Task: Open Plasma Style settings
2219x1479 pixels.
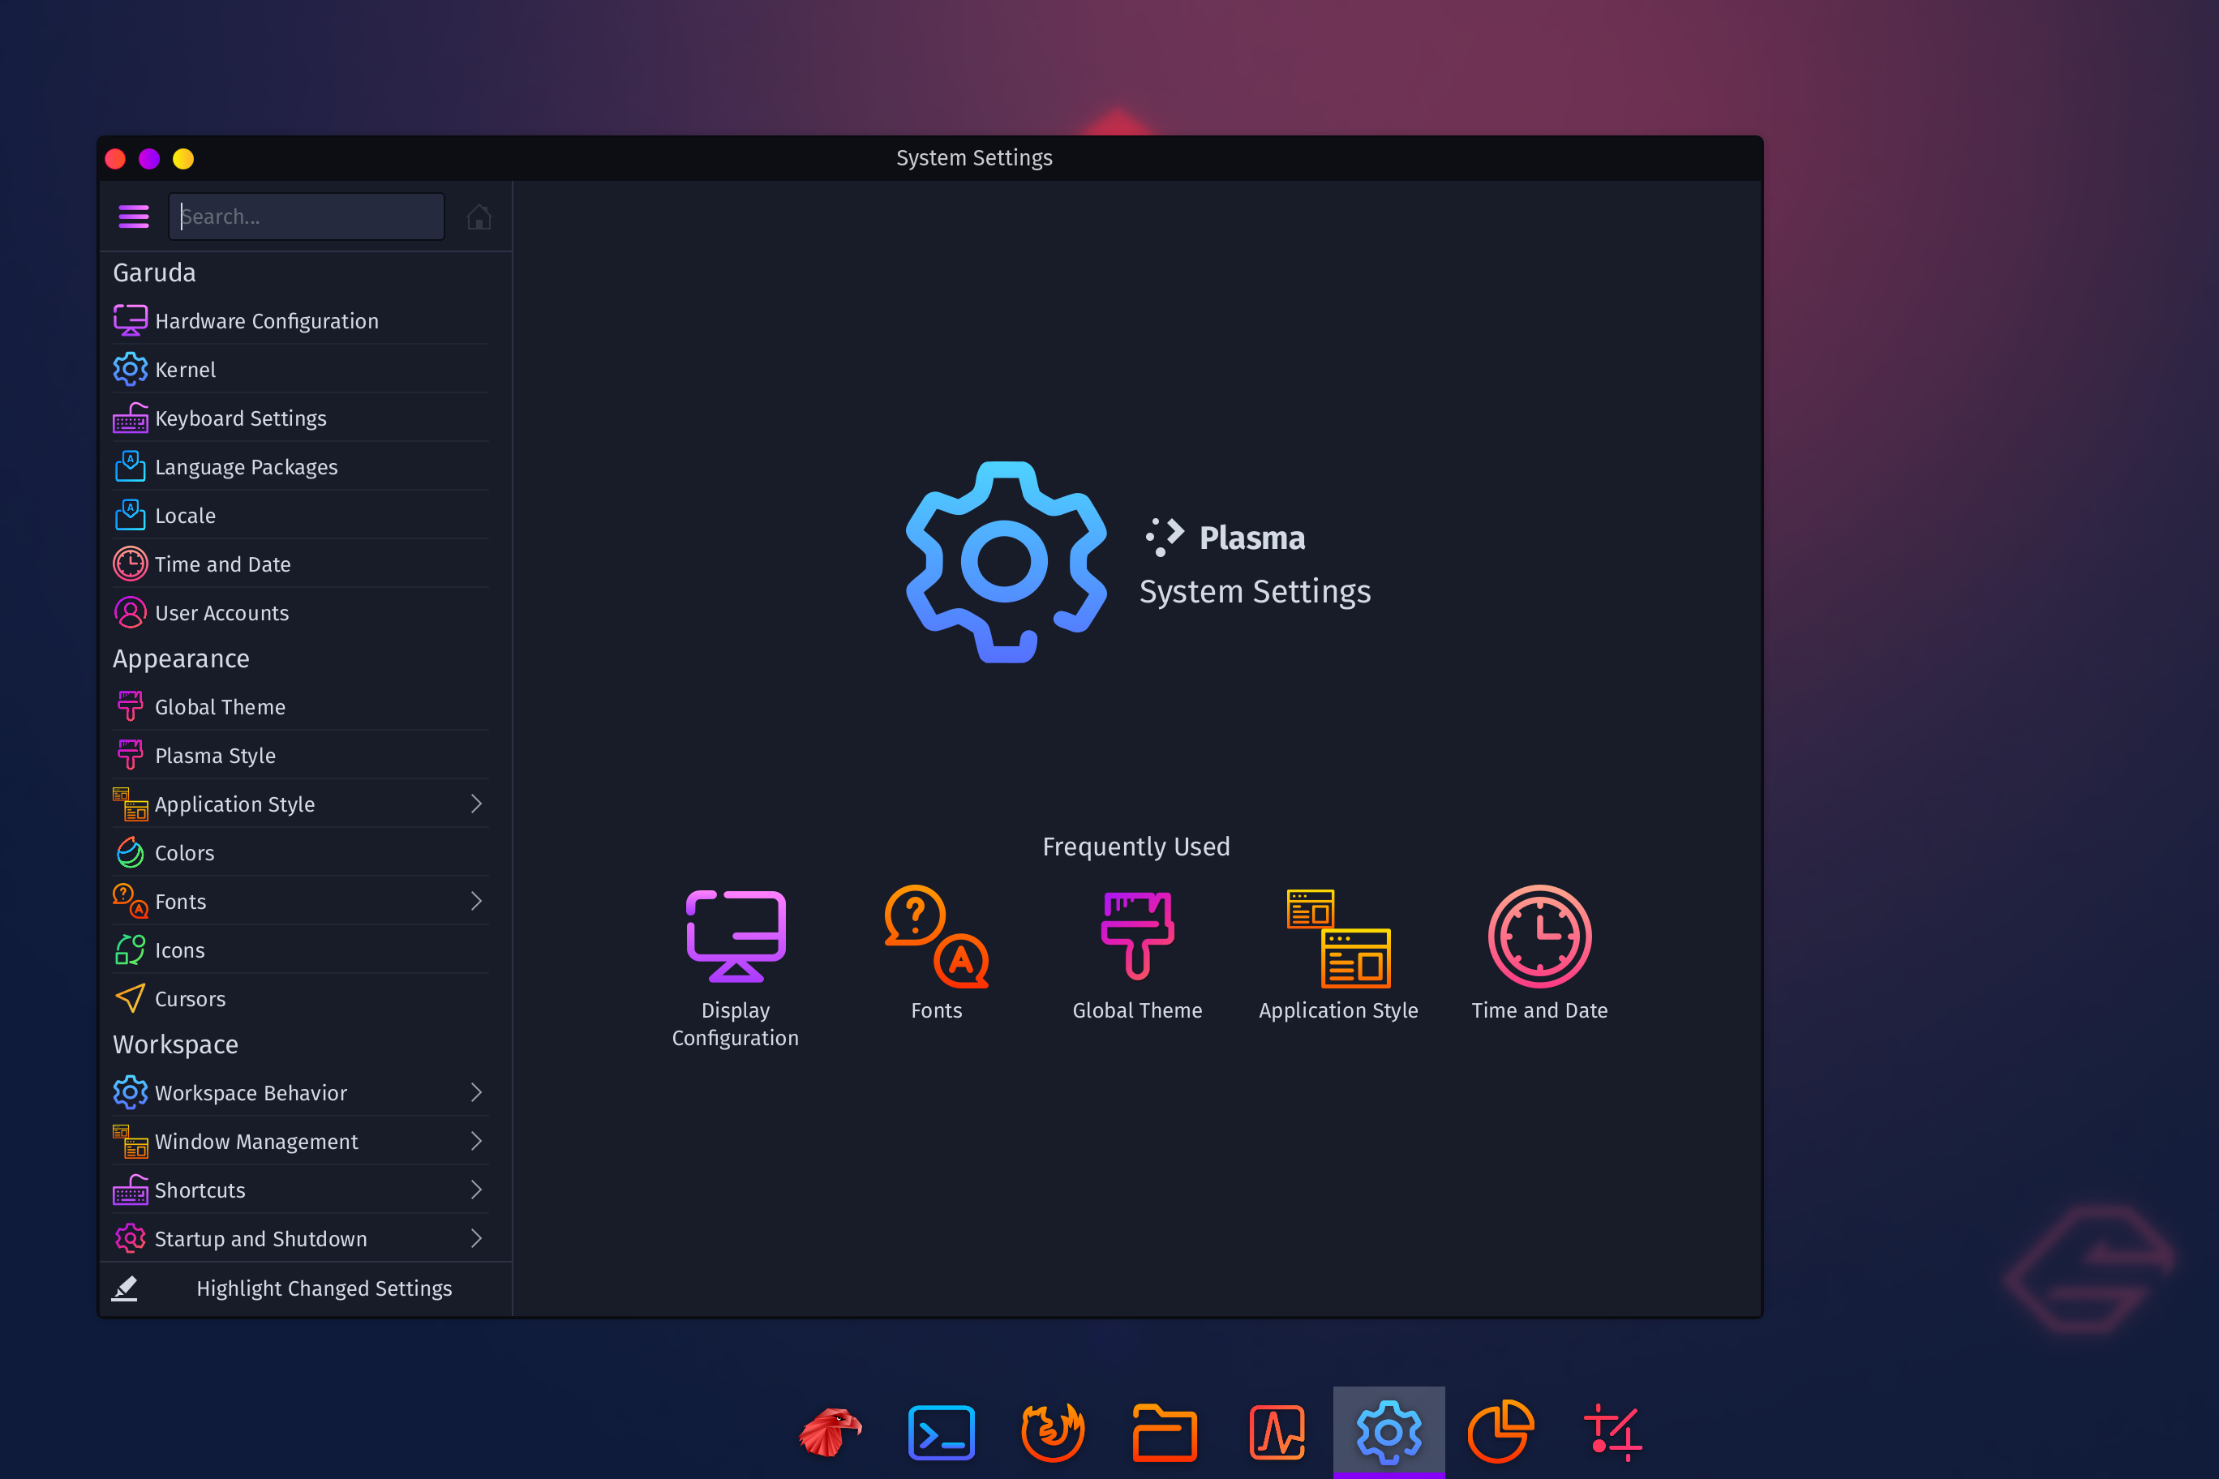Action: pos(300,756)
